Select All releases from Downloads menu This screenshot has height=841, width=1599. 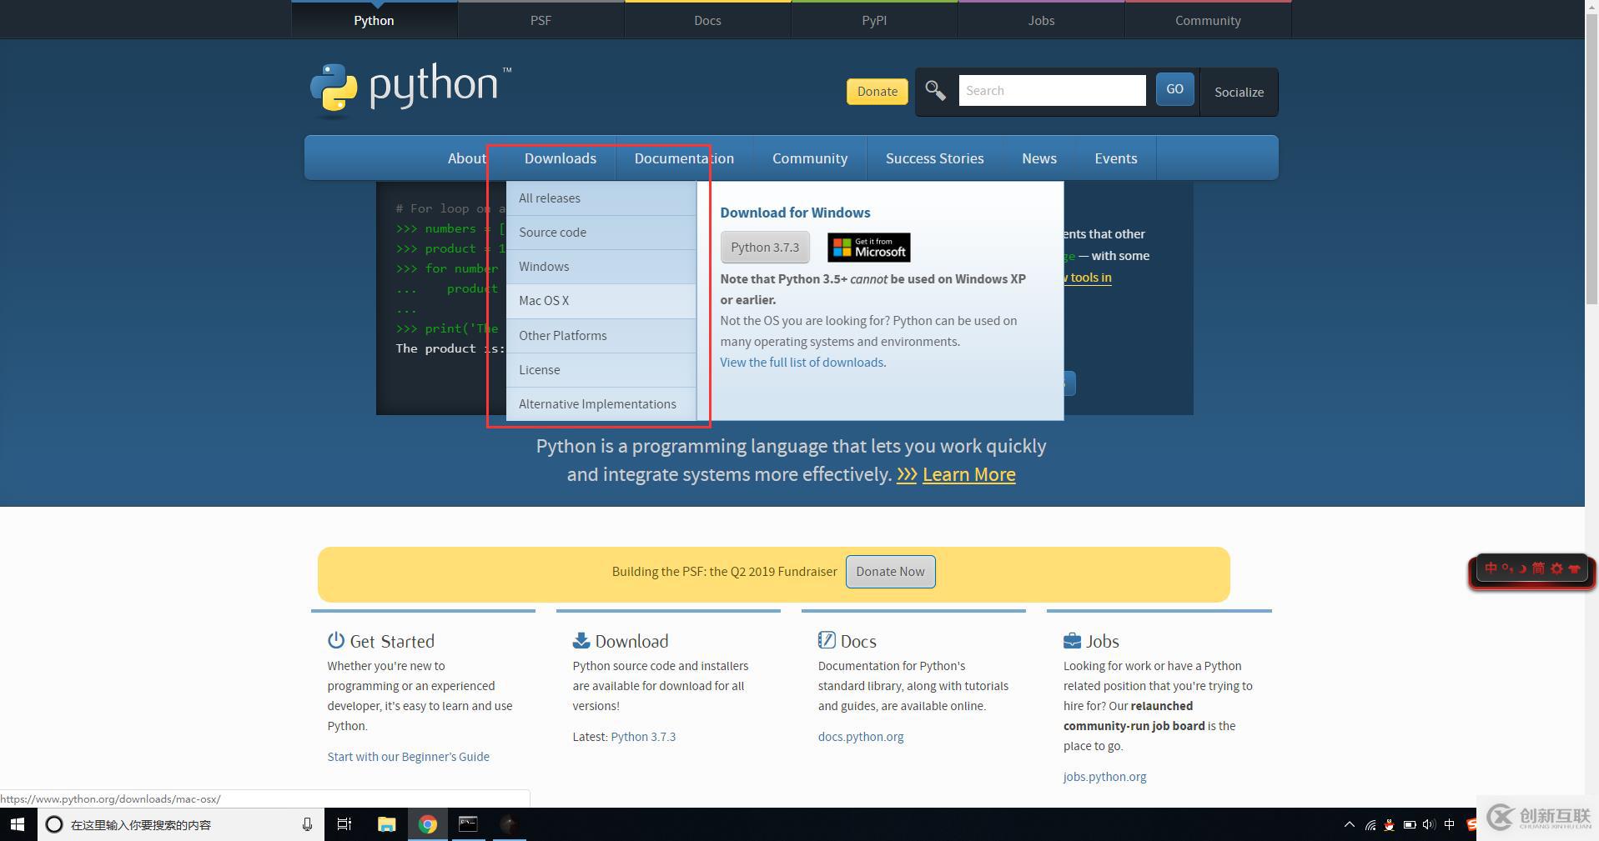[x=601, y=198]
